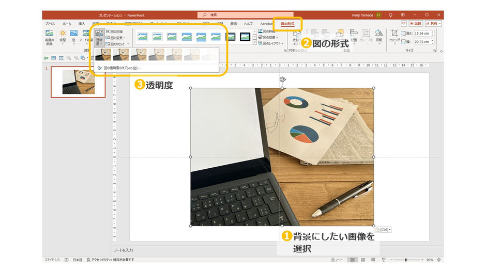The height and width of the screenshot is (273, 486).
Task: Open the 図の変更 dropdown
Action: click(115, 38)
